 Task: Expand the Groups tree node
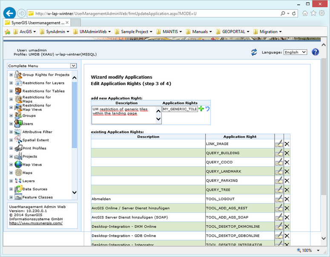(11, 115)
